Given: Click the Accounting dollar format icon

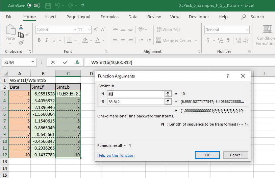Looking at the screenshot, I should [x=208, y=40].
